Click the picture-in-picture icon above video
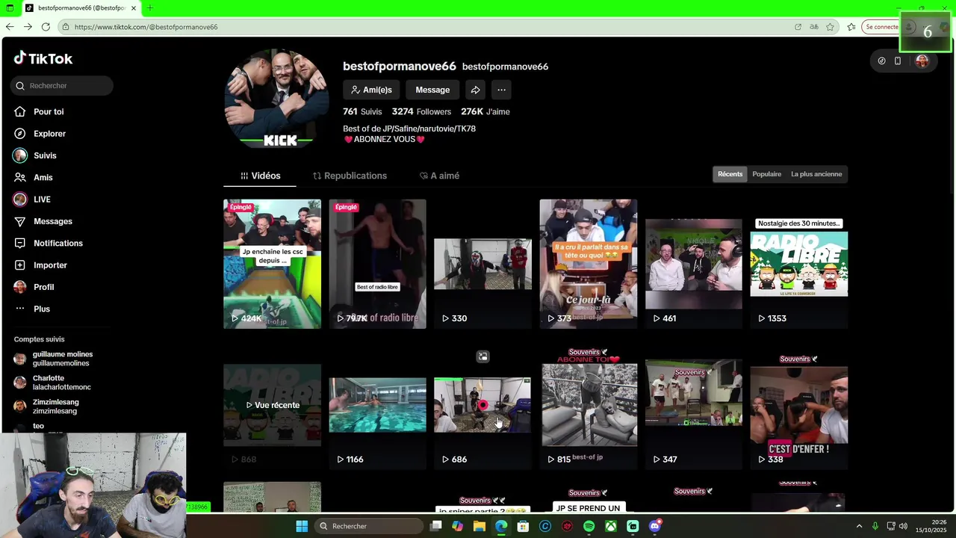The width and height of the screenshot is (956, 538). [482, 357]
